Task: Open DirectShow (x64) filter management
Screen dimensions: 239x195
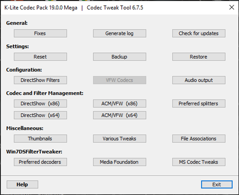Action: tap(40, 115)
